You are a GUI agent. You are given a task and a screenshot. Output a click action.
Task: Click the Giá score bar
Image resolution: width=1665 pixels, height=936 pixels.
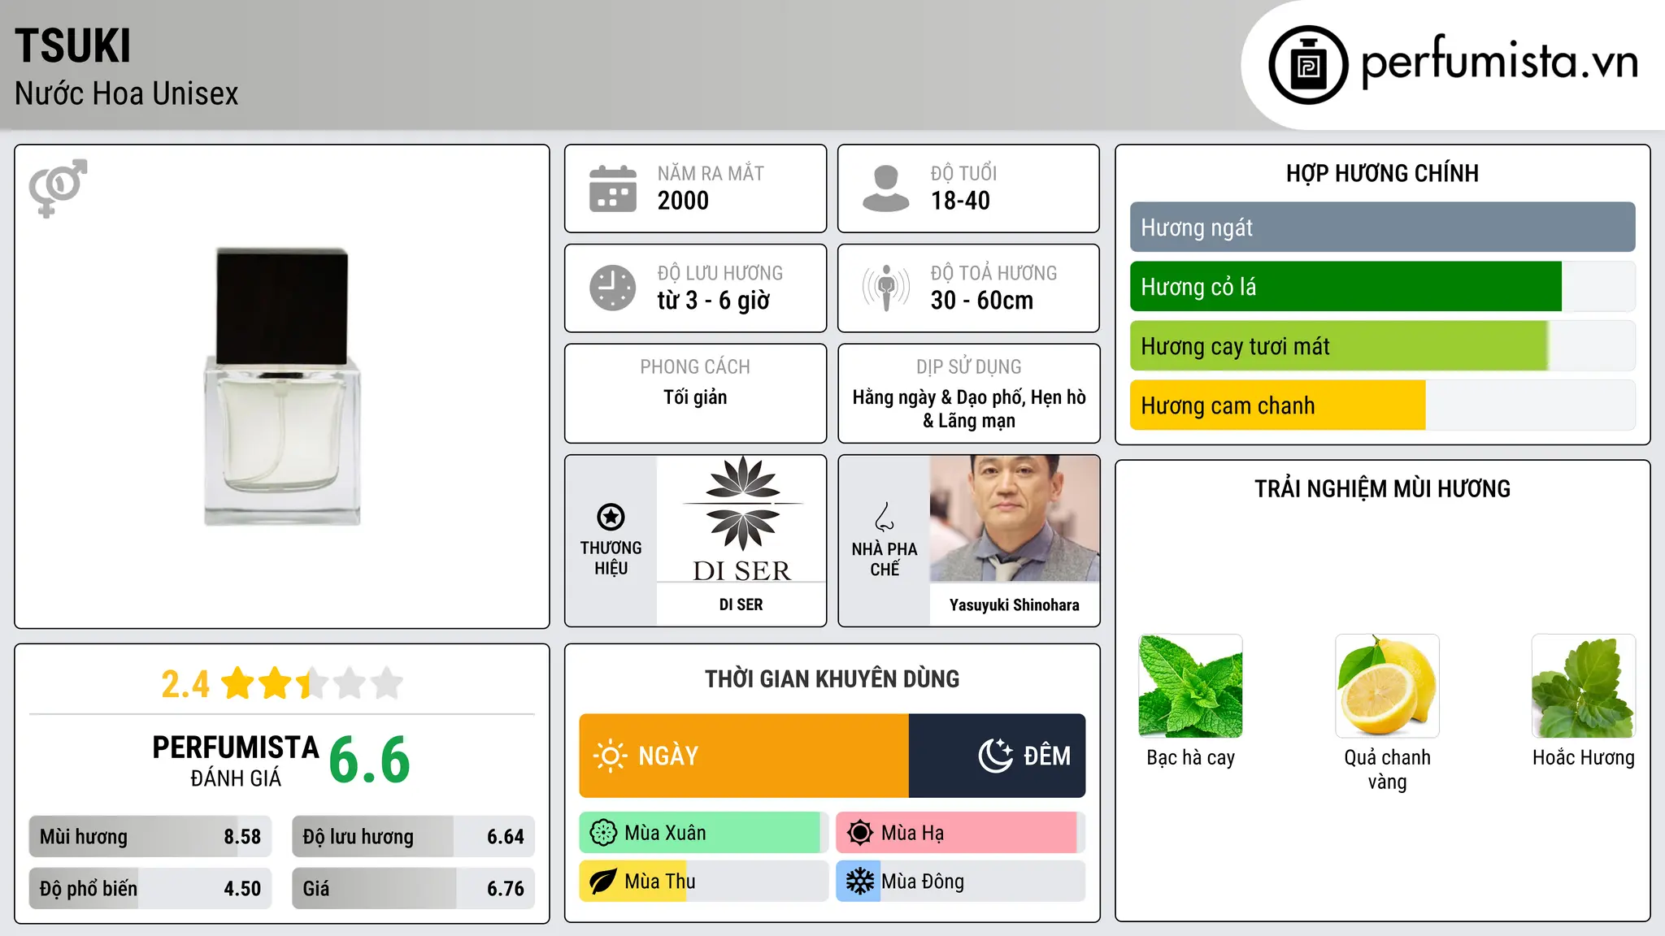click(414, 889)
